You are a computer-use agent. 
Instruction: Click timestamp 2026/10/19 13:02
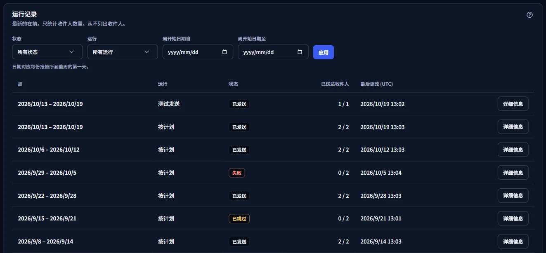point(383,104)
